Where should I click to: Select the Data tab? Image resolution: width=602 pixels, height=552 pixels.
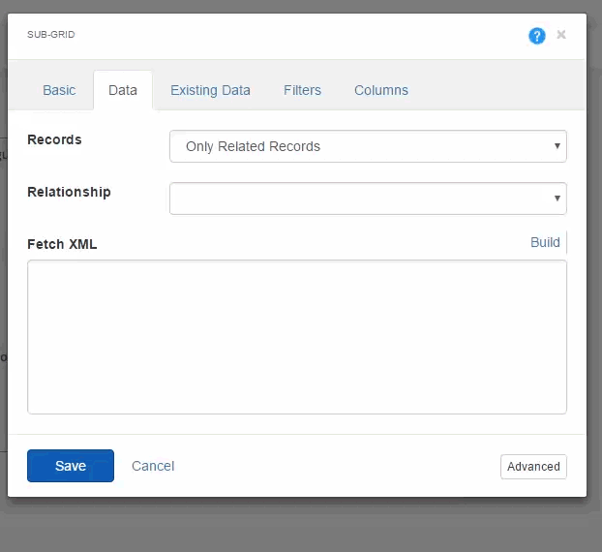click(123, 90)
